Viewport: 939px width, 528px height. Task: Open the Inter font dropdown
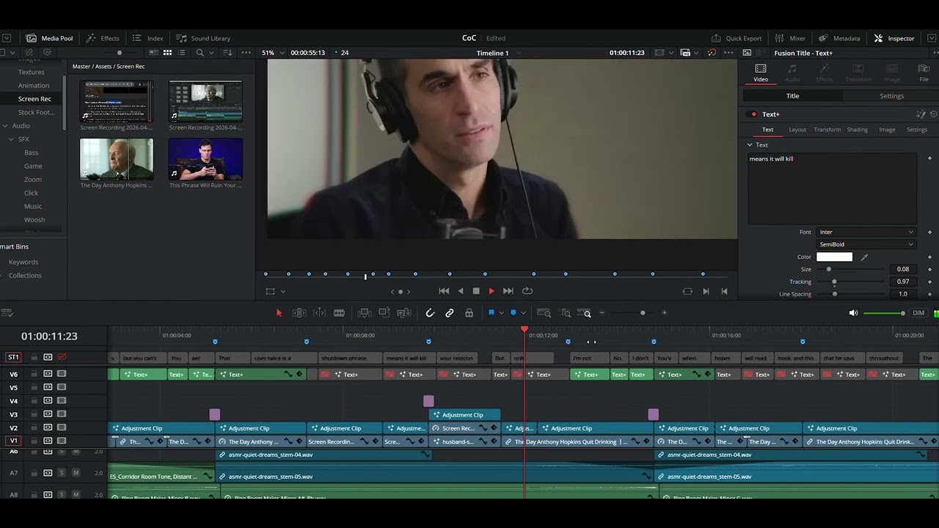tap(866, 232)
